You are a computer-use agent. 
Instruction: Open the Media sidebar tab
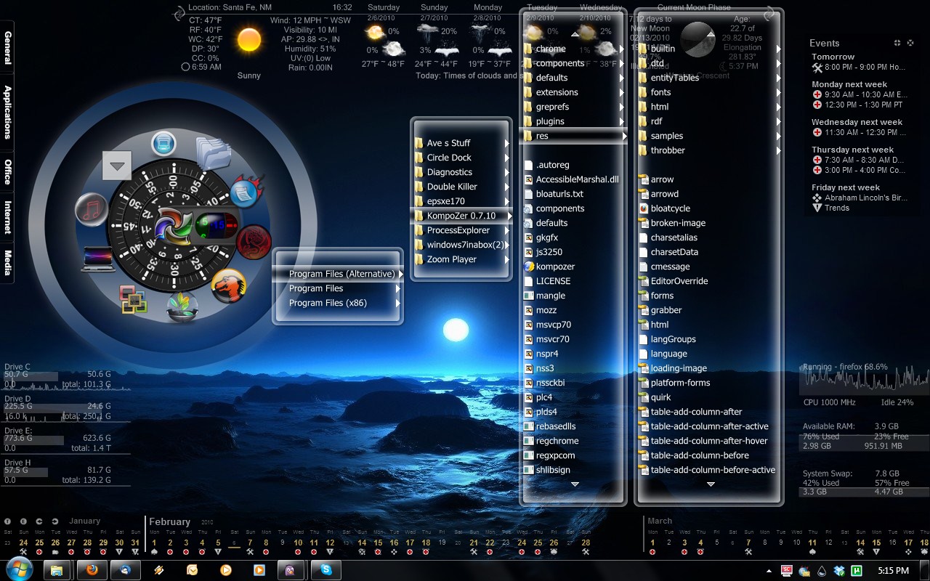(7, 263)
